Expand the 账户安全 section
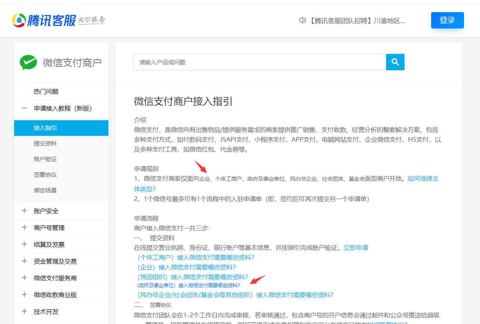This screenshot has width=480, height=324. (24, 211)
